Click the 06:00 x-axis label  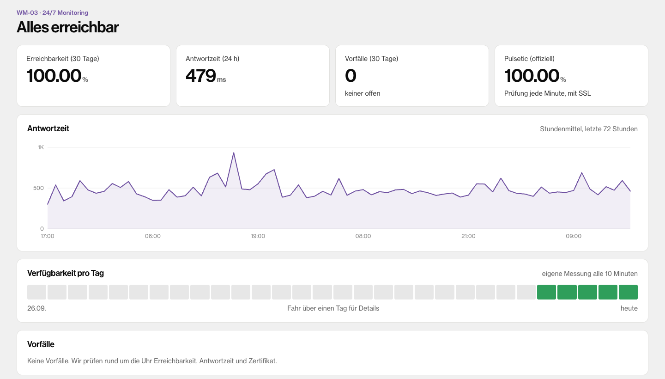point(153,236)
